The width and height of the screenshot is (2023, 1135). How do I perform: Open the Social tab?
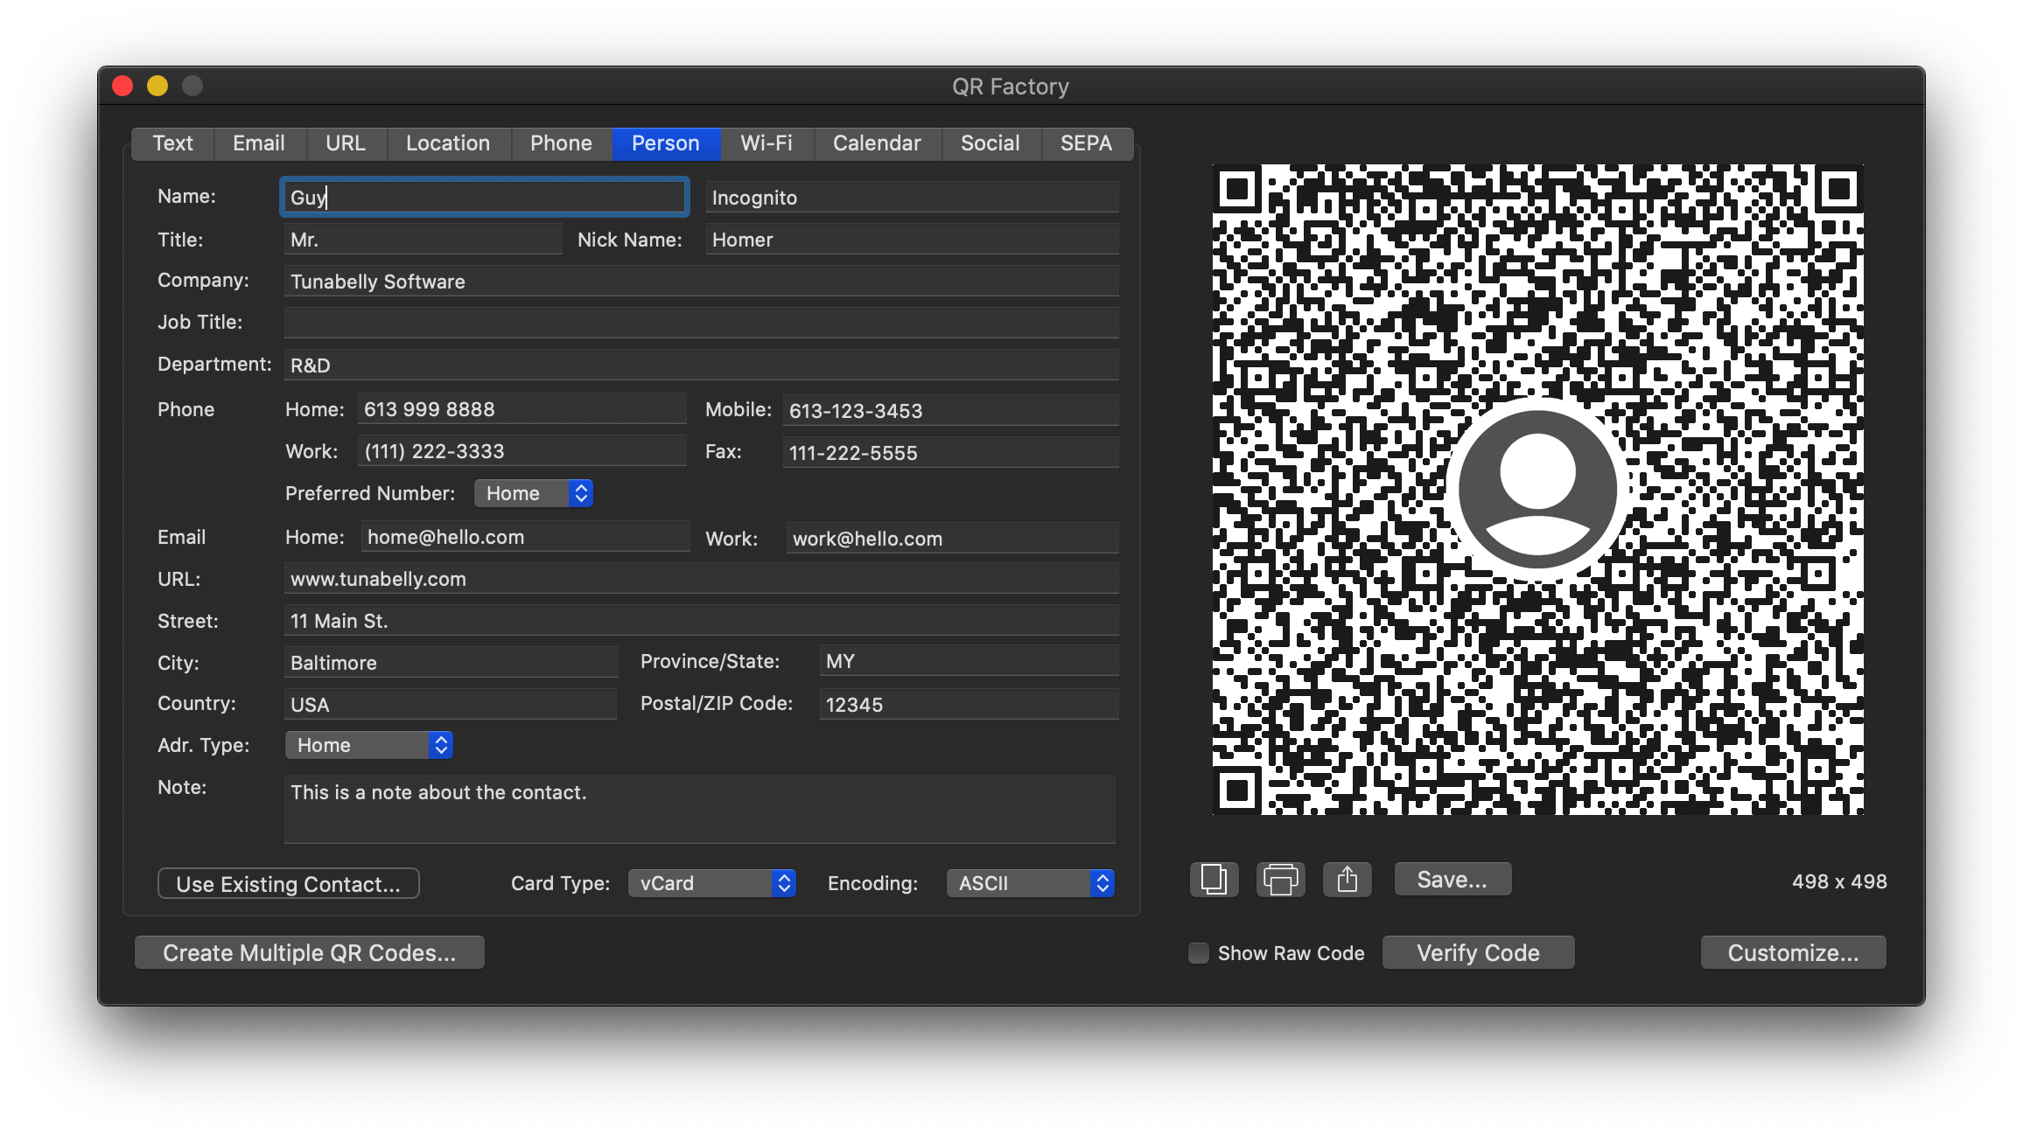coord(990,143)
